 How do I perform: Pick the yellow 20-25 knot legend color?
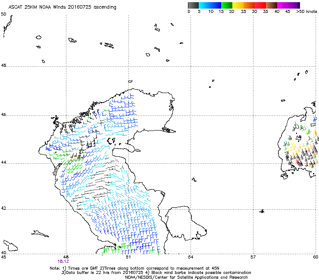[238, 5]
